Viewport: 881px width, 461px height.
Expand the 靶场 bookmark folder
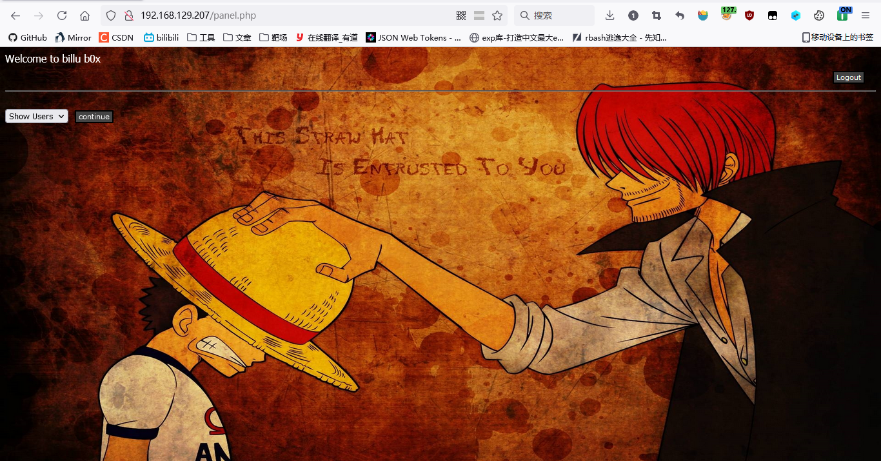(x=273, y=37)
